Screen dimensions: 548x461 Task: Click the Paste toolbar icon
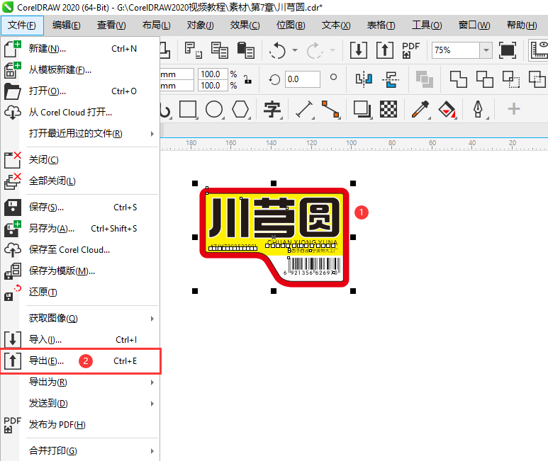point(246,50)
